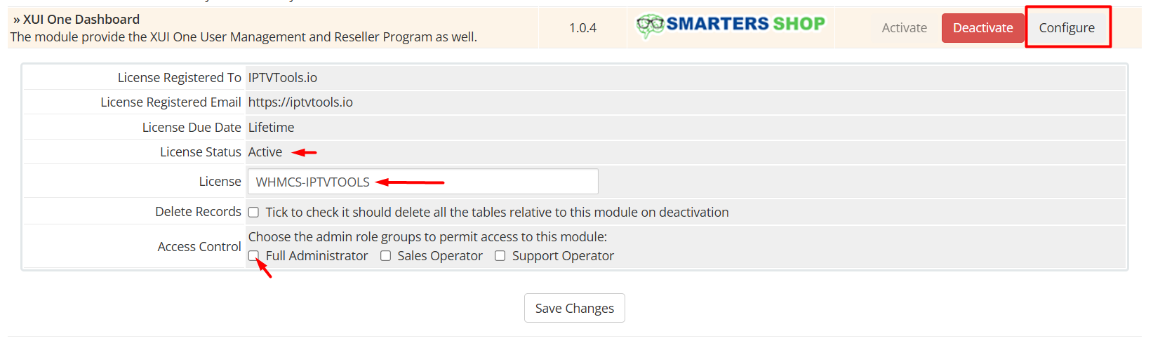Click the Save Changes button
The image size is (1153, 343).
tap(574, 308)
